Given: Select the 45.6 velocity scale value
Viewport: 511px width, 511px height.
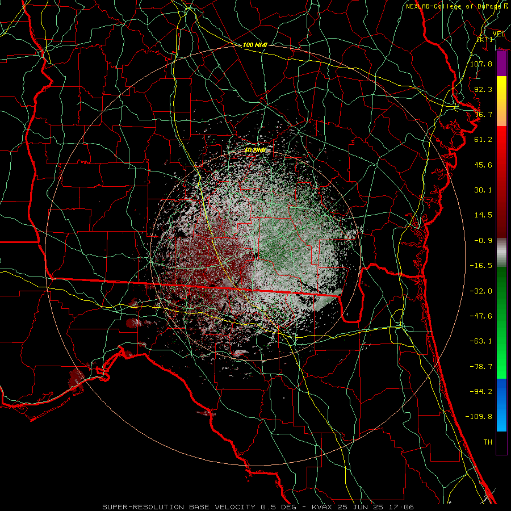Looking at the screenshot, I should click(483, 165).
